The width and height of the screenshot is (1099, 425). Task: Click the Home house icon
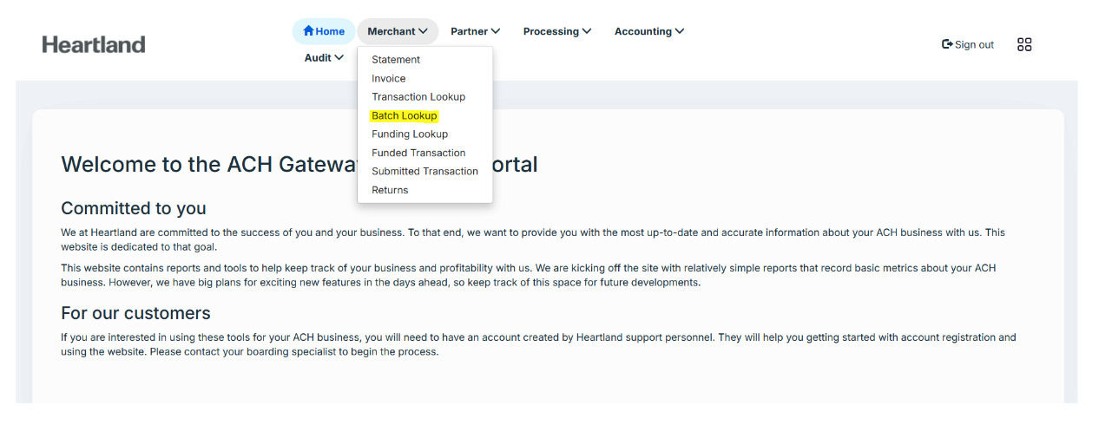[x=308, y=31]
